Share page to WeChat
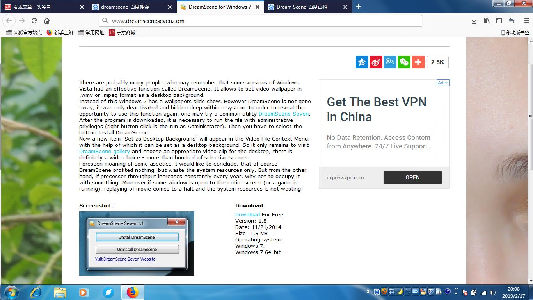This screenshot has width=533, height=300. pos(404,62)
